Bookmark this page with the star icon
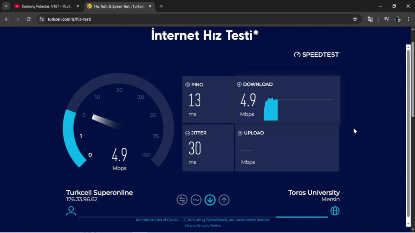This screenshot has width=415, height=233. tap(355, 19)
